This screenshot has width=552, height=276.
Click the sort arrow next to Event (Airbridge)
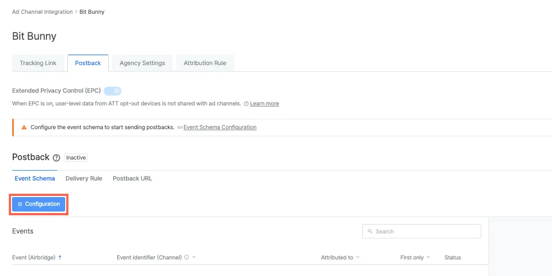pyautogui.click(x=60, y=257)
